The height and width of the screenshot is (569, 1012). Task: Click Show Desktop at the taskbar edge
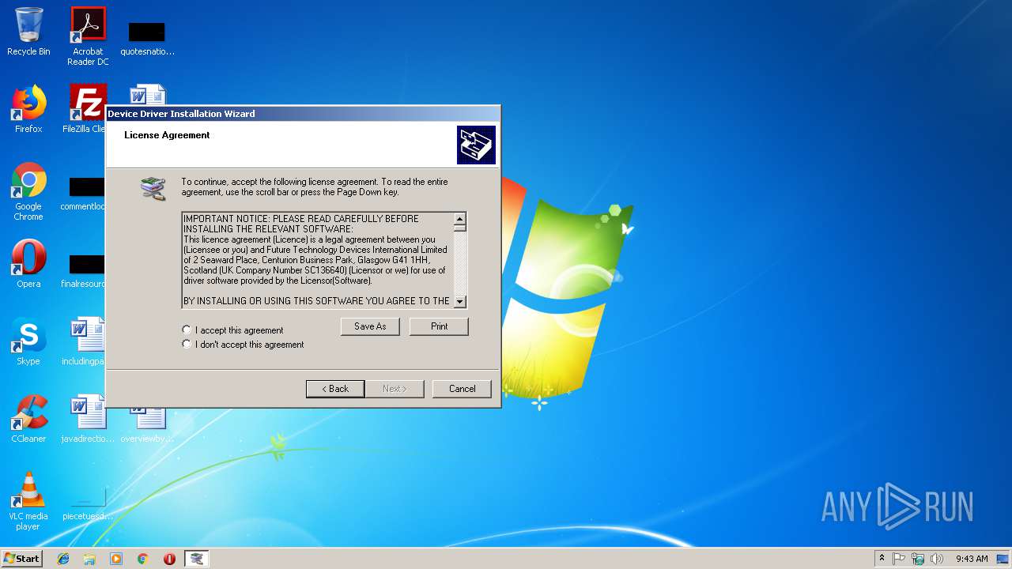pos(1004,559)
